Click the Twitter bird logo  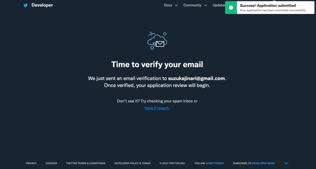(26, 5)
